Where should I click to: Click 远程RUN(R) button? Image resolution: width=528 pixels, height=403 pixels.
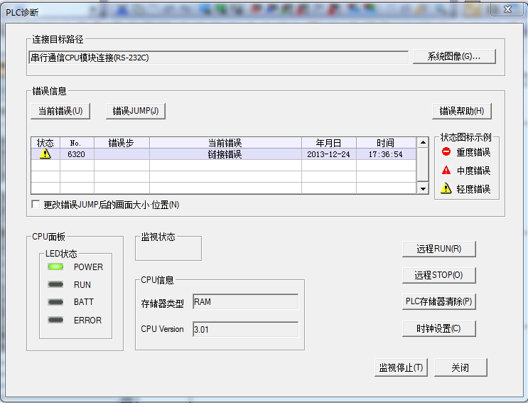(x=438, y=249)
